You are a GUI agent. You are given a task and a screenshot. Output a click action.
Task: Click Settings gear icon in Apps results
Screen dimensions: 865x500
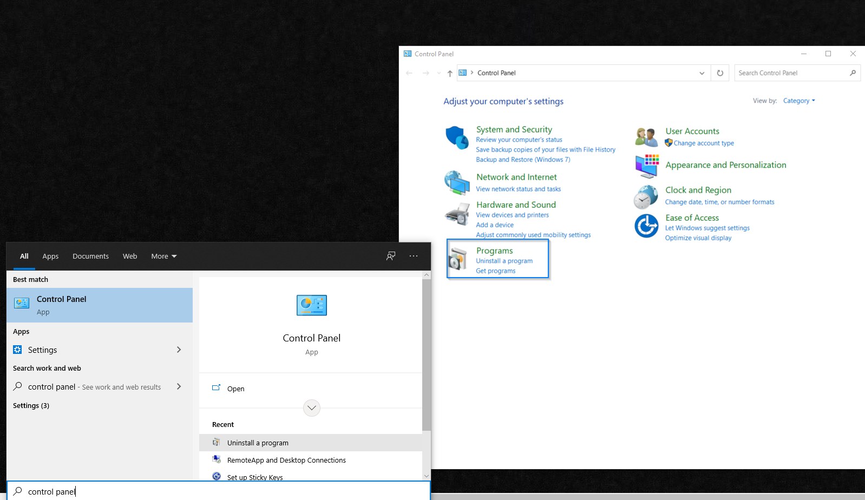tap(17, 350)
